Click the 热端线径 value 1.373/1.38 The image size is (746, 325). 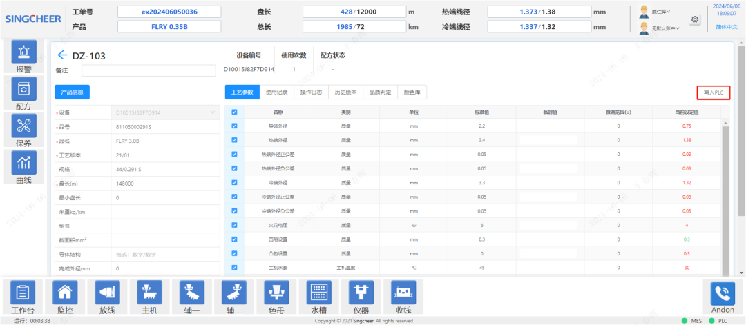click(539, 12)
